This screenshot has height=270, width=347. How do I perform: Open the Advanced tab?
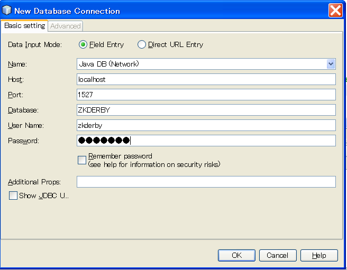tap(65, 26)
